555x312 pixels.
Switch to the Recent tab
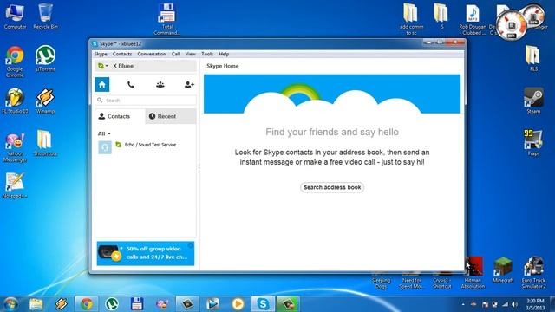click(171, 116)
